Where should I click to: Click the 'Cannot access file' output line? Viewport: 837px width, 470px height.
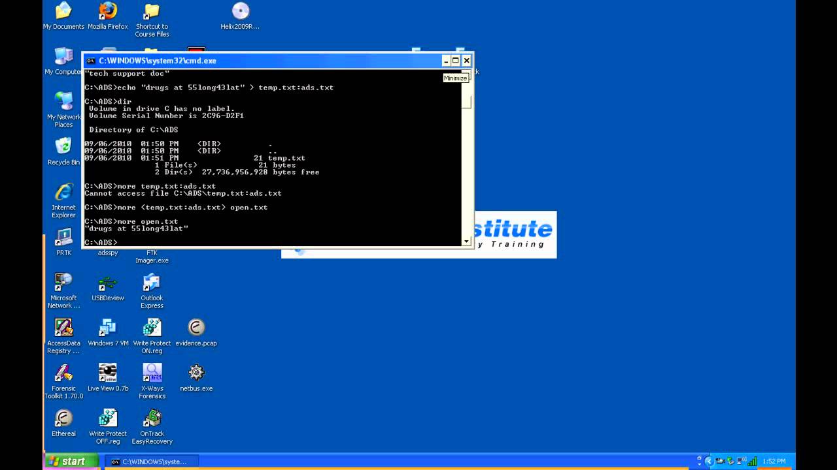click(x=183, y=193)
